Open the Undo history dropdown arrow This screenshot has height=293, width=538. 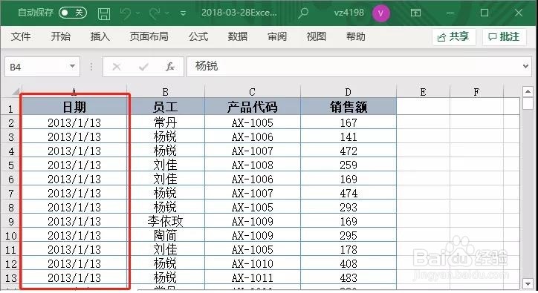[138, 13]
